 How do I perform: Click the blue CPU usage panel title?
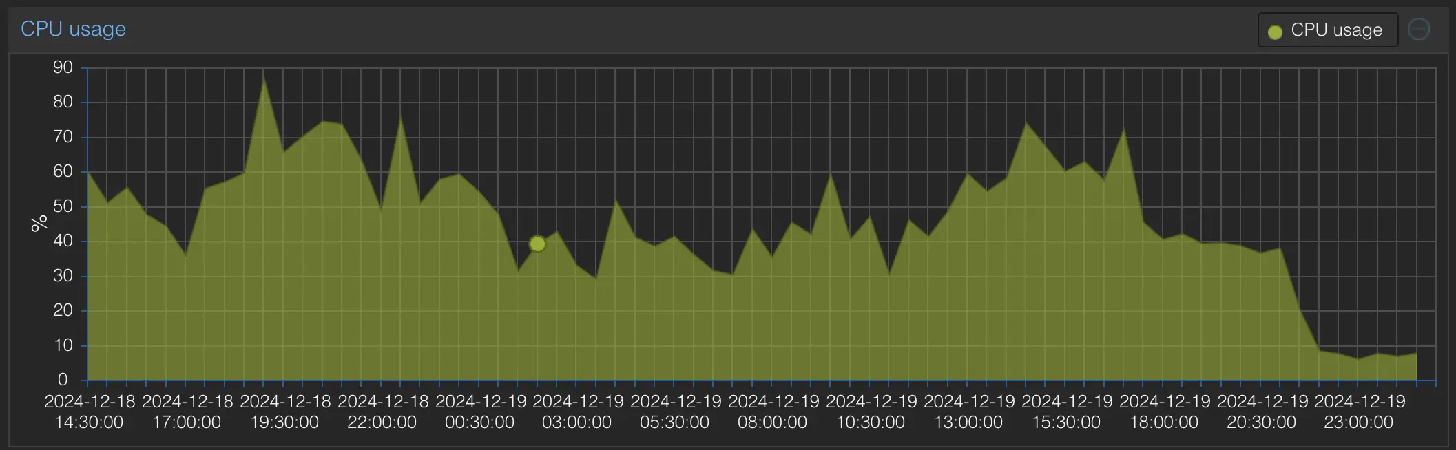[x=73, y=29]
